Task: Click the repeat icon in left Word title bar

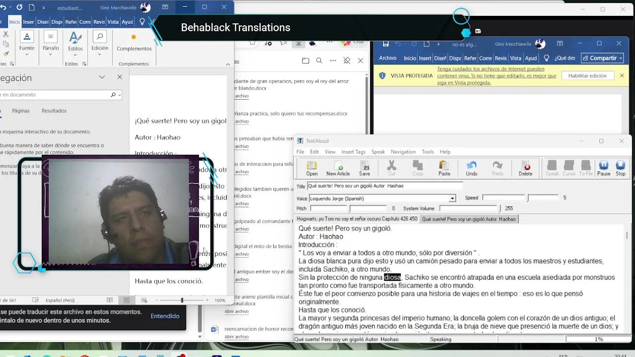Action: [x=19, y=7]
